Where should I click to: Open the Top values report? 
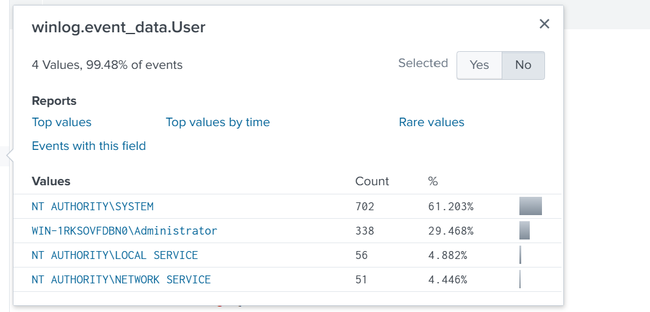(62, 122)
